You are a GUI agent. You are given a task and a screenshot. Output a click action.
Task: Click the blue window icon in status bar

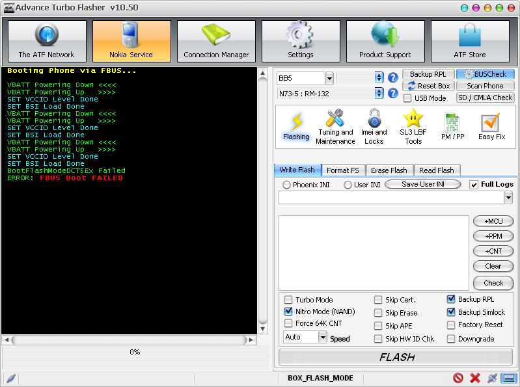(x=509, y=378)
